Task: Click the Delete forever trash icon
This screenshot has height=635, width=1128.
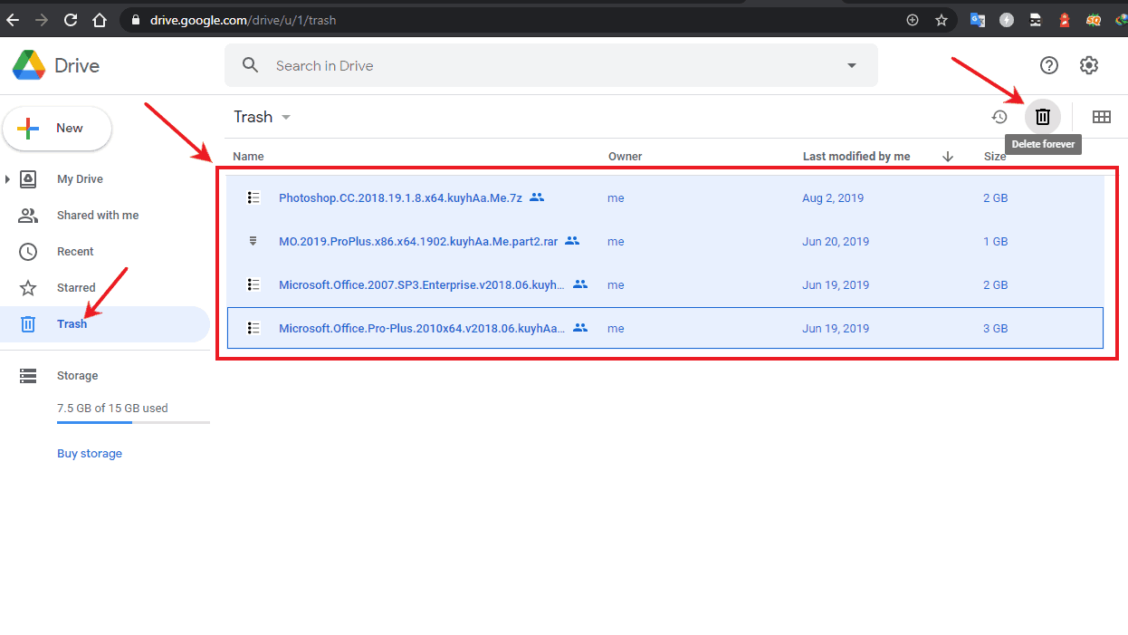Action: tap(1043, 117)
